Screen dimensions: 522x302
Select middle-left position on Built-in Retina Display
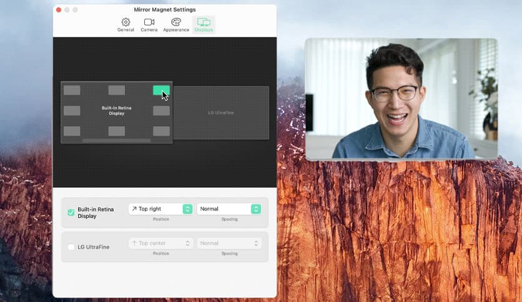72,111
